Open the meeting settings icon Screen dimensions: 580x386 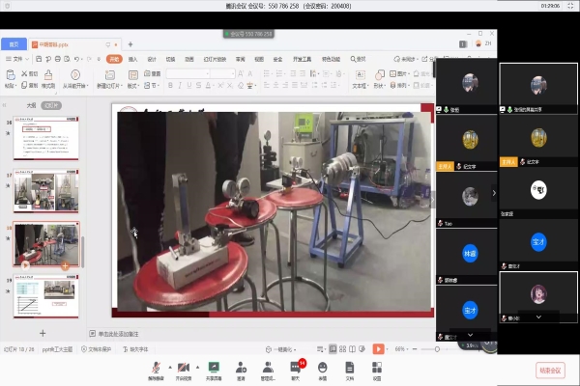click(x=376, y=369)
